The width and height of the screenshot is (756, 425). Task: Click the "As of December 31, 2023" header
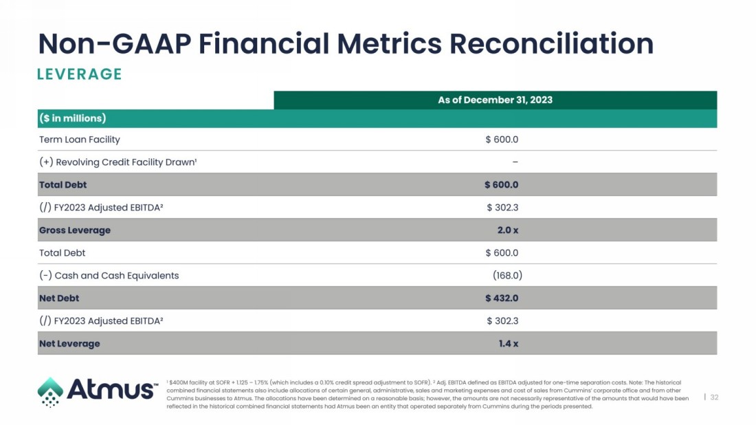pyautogui.click(x=495, y=100)
